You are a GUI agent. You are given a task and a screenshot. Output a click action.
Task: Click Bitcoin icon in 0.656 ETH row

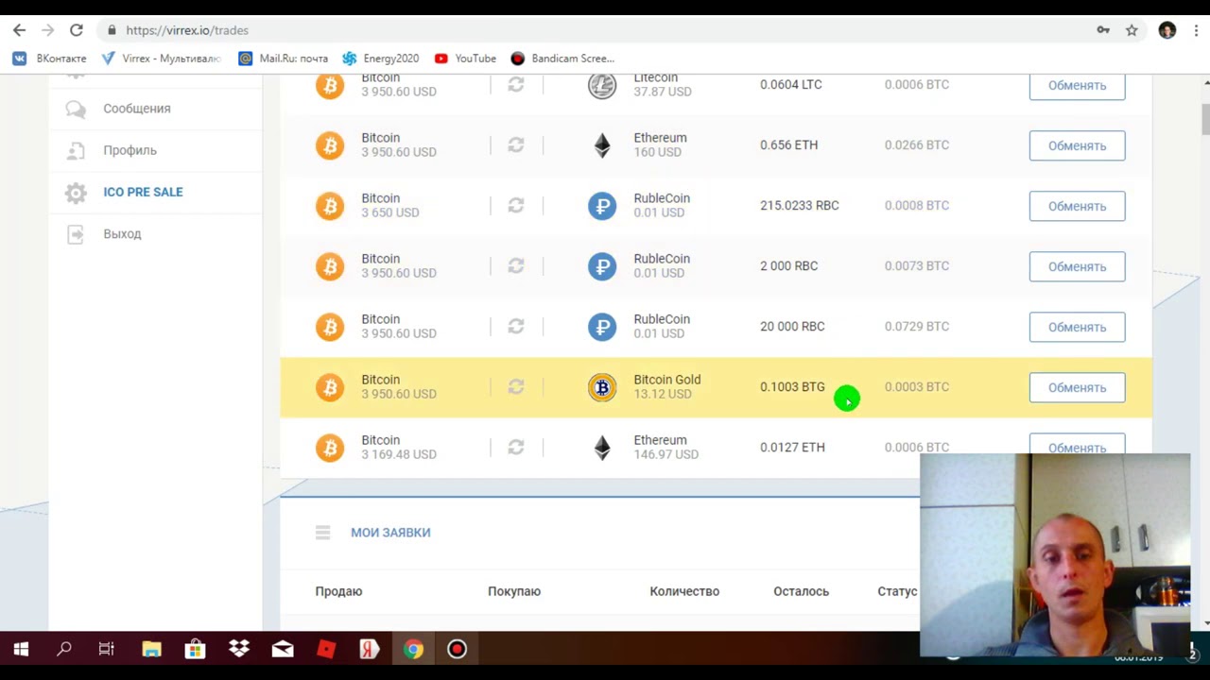click(x=330, y=145)
